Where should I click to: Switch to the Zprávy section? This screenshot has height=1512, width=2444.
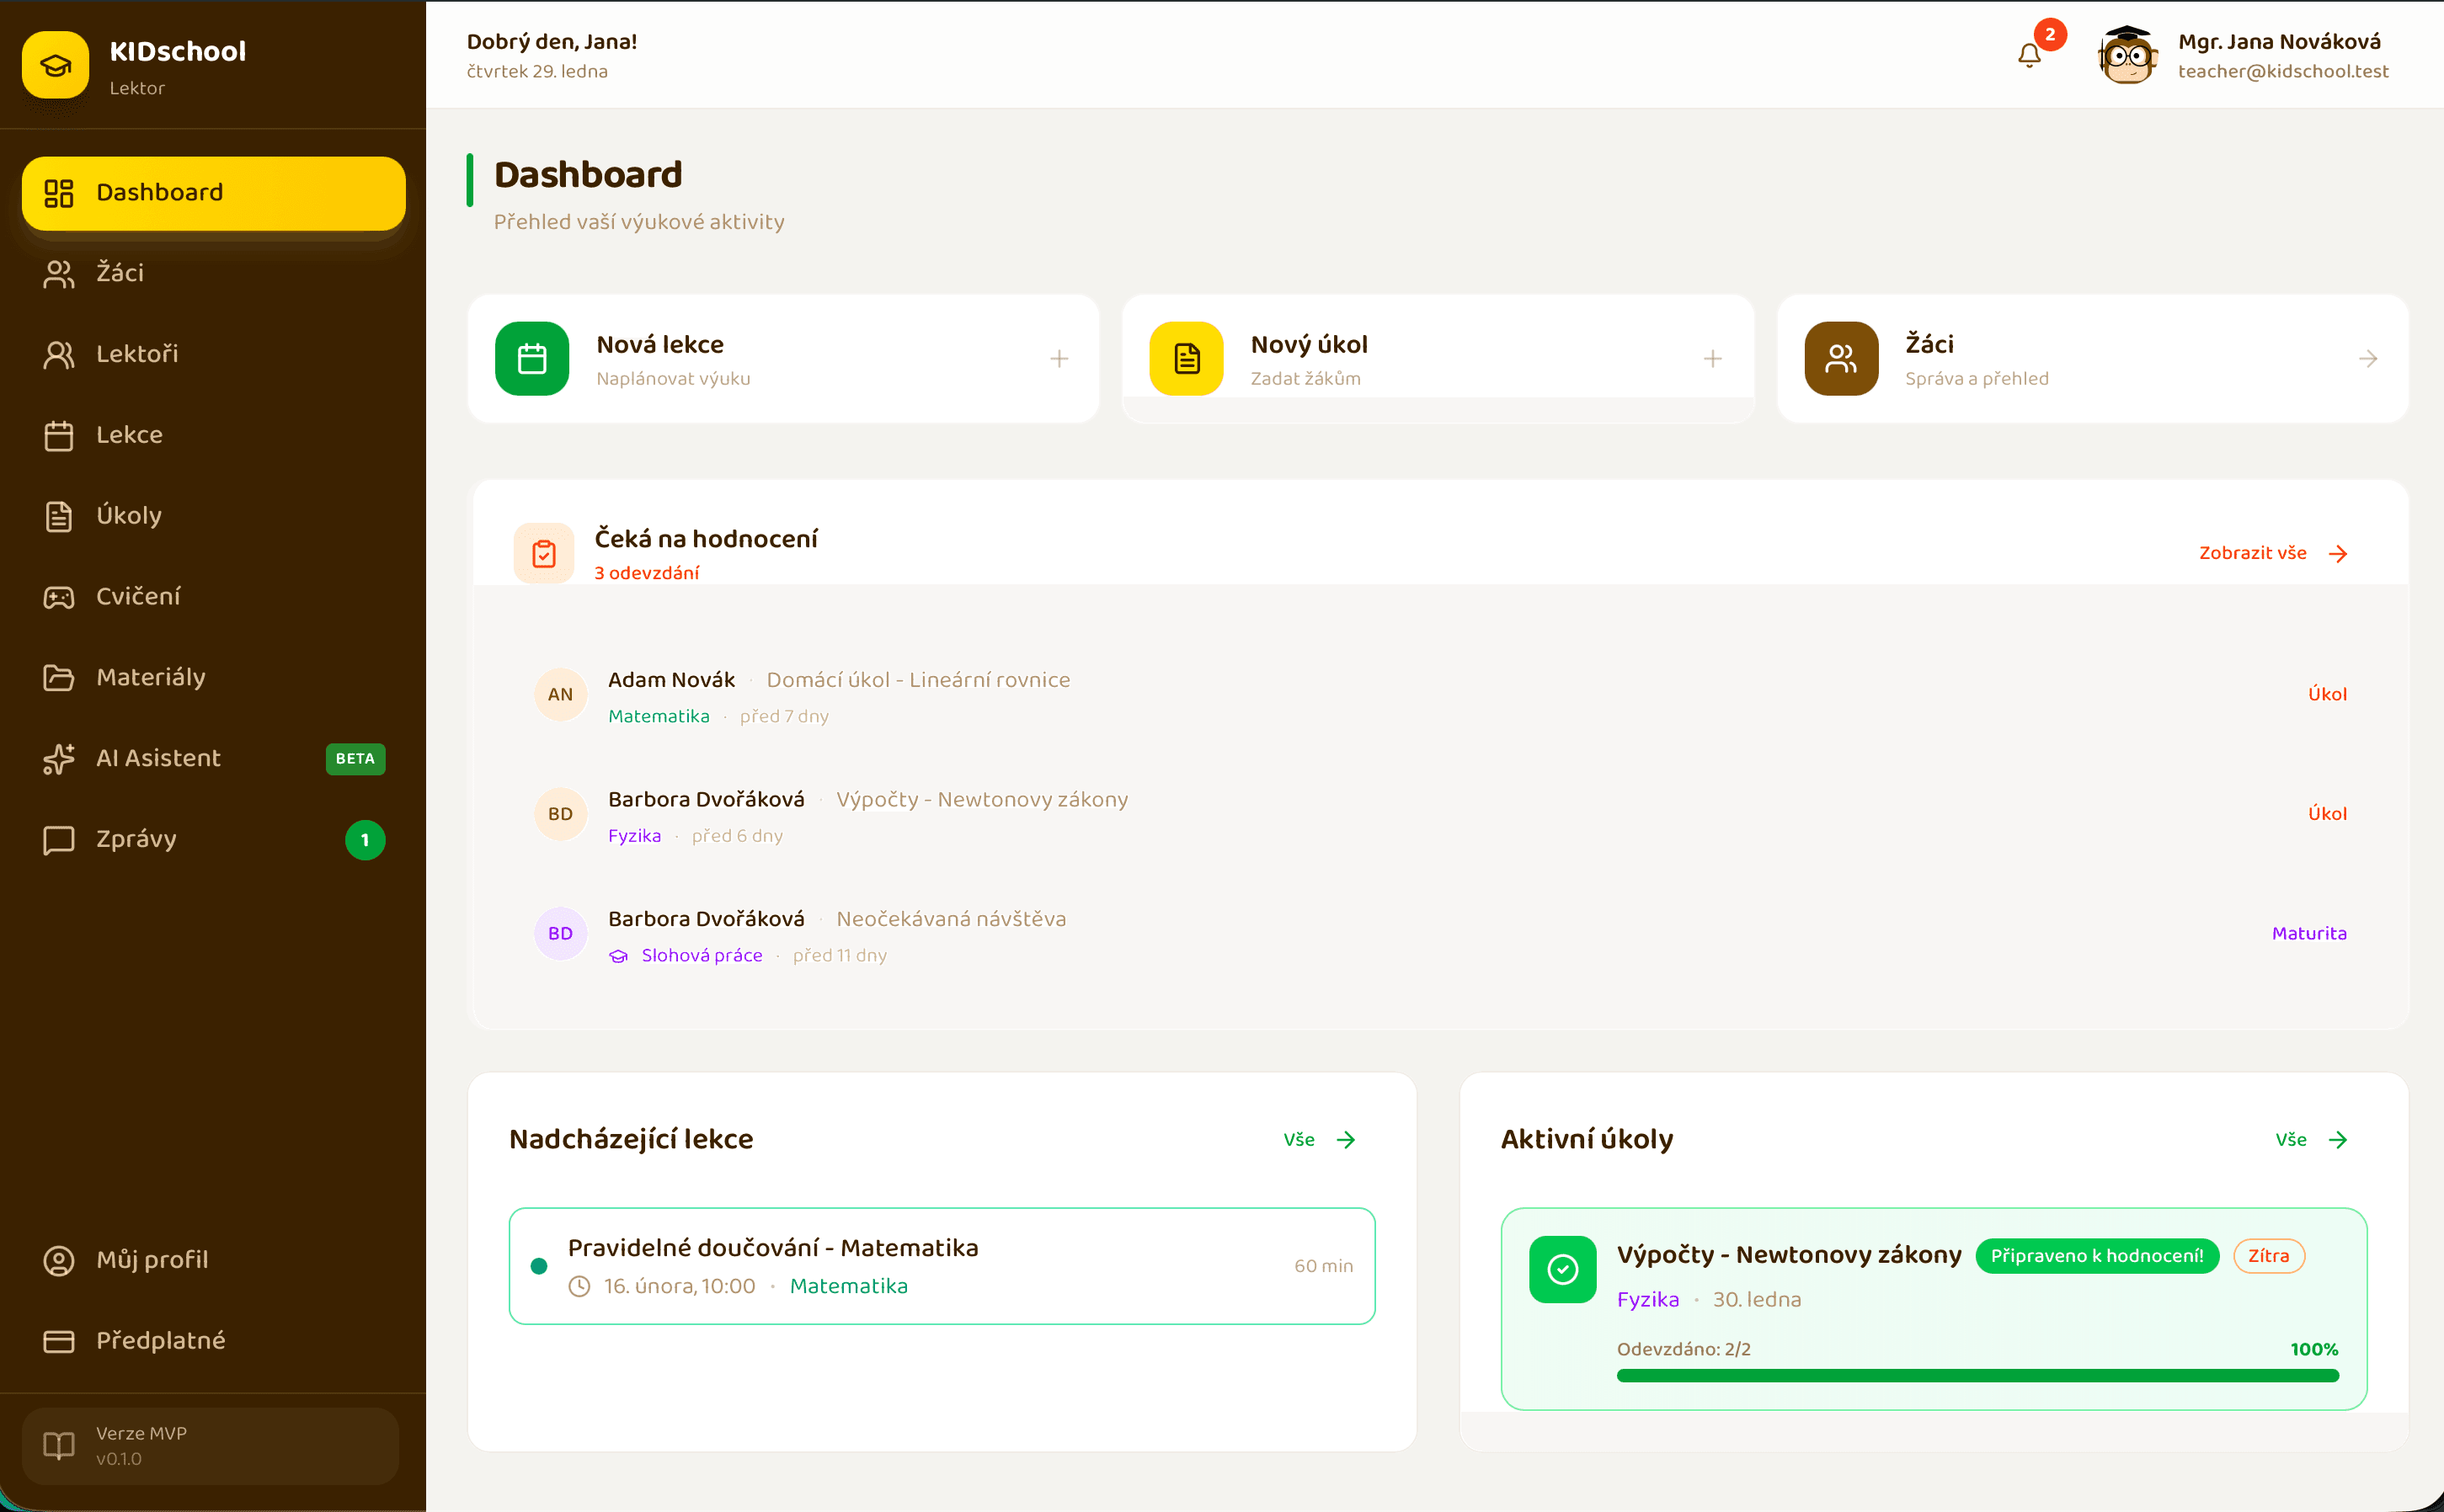pyautogui.click(x=136, y=840)
